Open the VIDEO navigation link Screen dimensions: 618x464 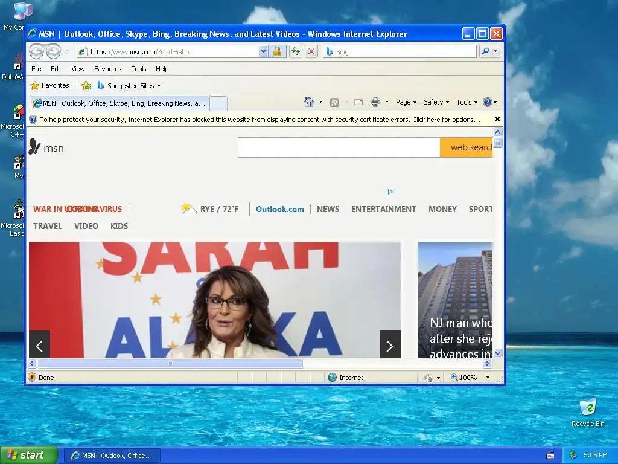click(86, 226)
